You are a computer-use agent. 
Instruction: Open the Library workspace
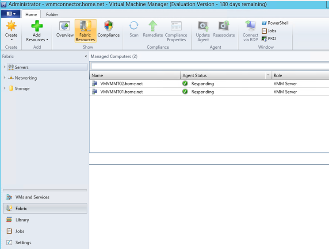coord(45,220)
